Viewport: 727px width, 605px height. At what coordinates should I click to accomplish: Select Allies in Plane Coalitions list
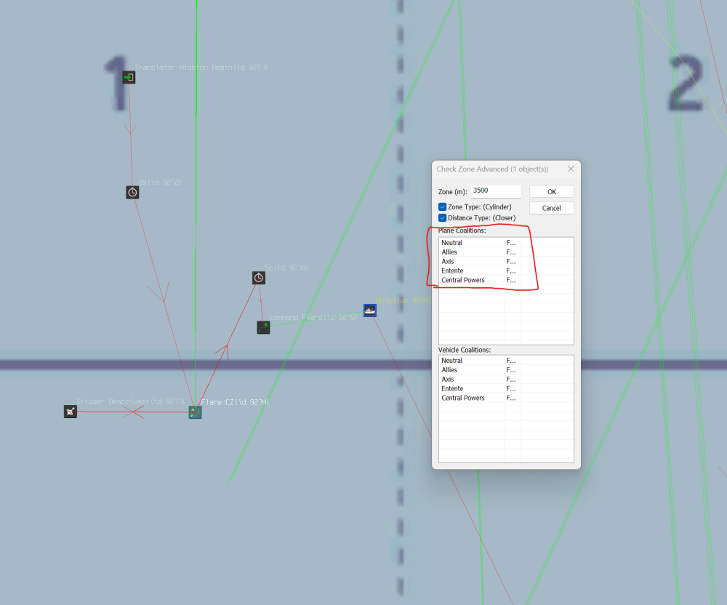click(450, 252)
